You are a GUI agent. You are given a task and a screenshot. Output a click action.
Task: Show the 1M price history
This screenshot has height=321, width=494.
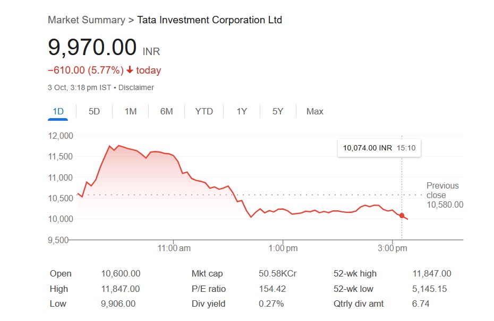click(x=131, y=111)
